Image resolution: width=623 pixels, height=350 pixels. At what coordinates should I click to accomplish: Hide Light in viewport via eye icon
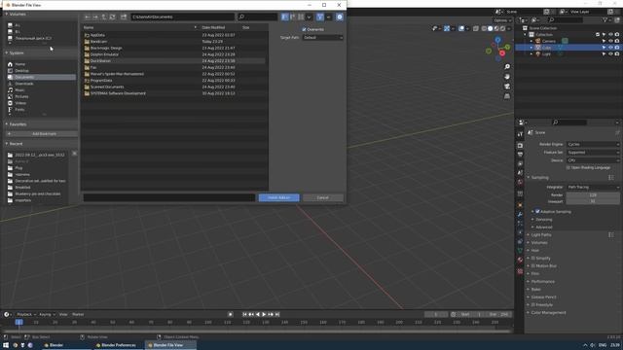pos(610,53)
